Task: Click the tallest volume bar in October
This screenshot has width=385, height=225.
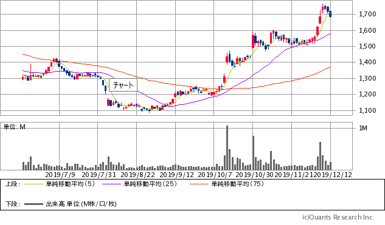Action: pyautogui.click(x=227, y=147)
